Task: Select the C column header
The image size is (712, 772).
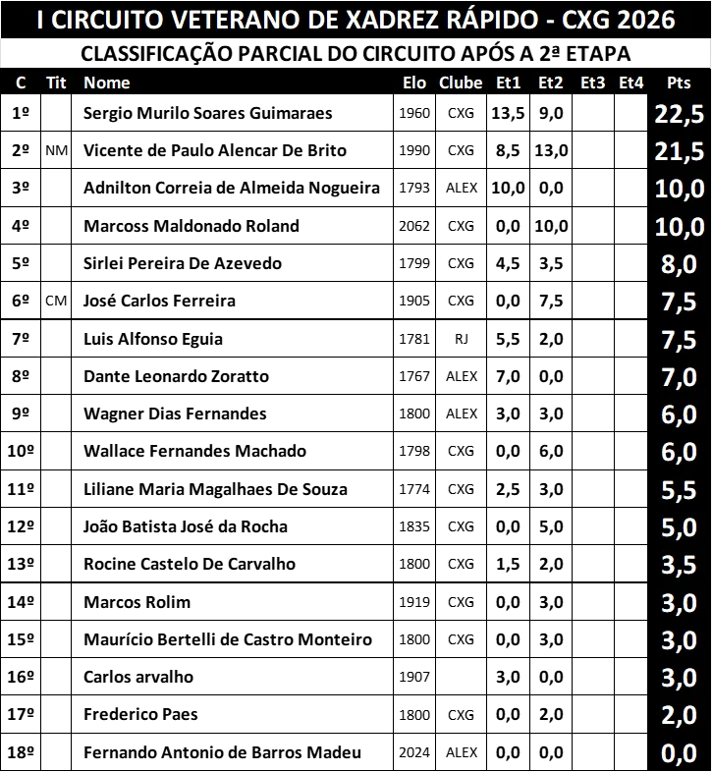Action: (21, 83)
